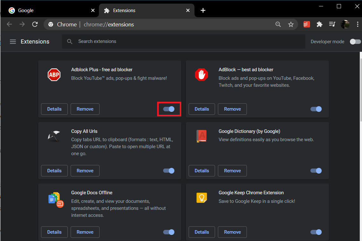
Task: Remove the Google Keep extension
Action: click(232, 232)
